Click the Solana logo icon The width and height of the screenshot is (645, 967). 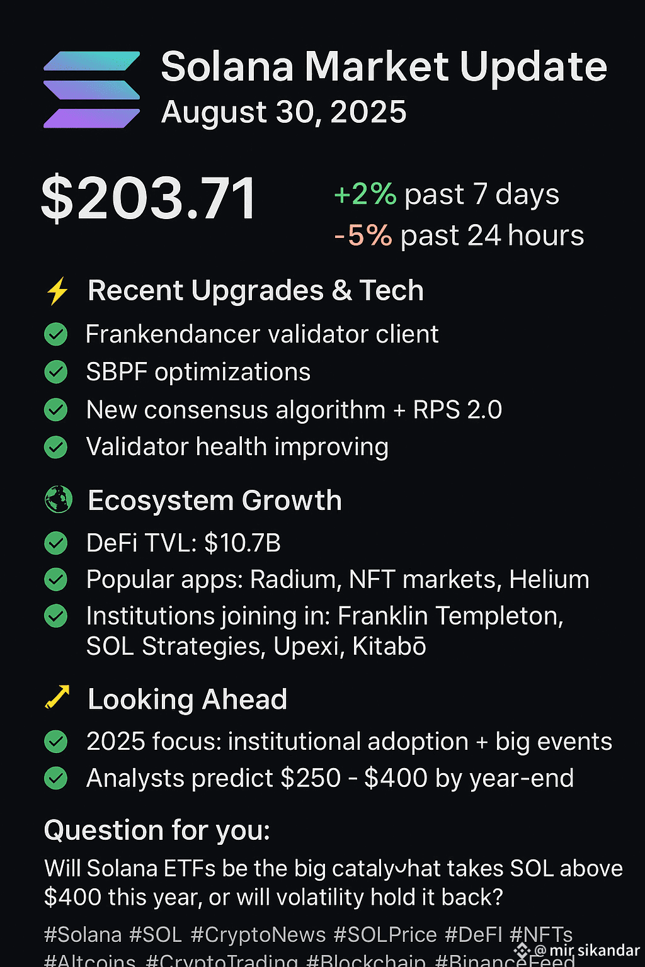pyautogui.click(x=92, y=89)
